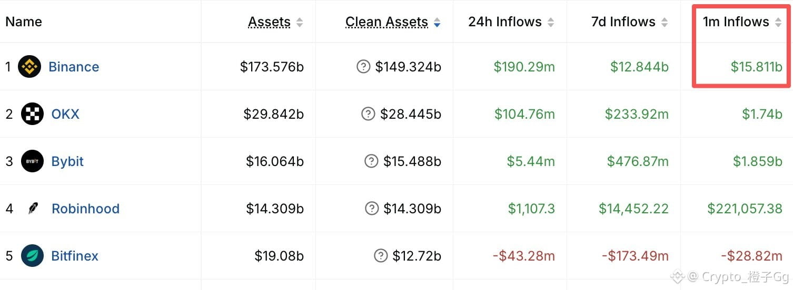Open the Binance exchange link

tap(74, 67)
